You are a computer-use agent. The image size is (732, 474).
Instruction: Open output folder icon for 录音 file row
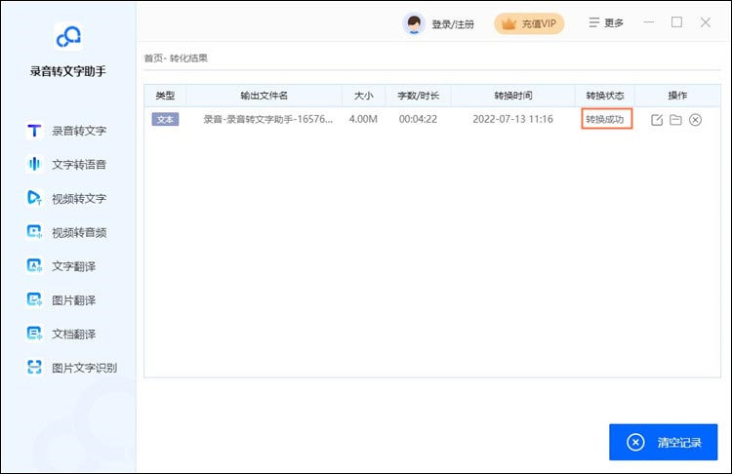coord(675,120)
